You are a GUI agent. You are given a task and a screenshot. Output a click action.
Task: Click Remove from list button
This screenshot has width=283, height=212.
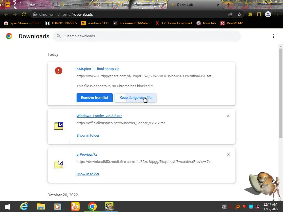click(x=95, y=98)
